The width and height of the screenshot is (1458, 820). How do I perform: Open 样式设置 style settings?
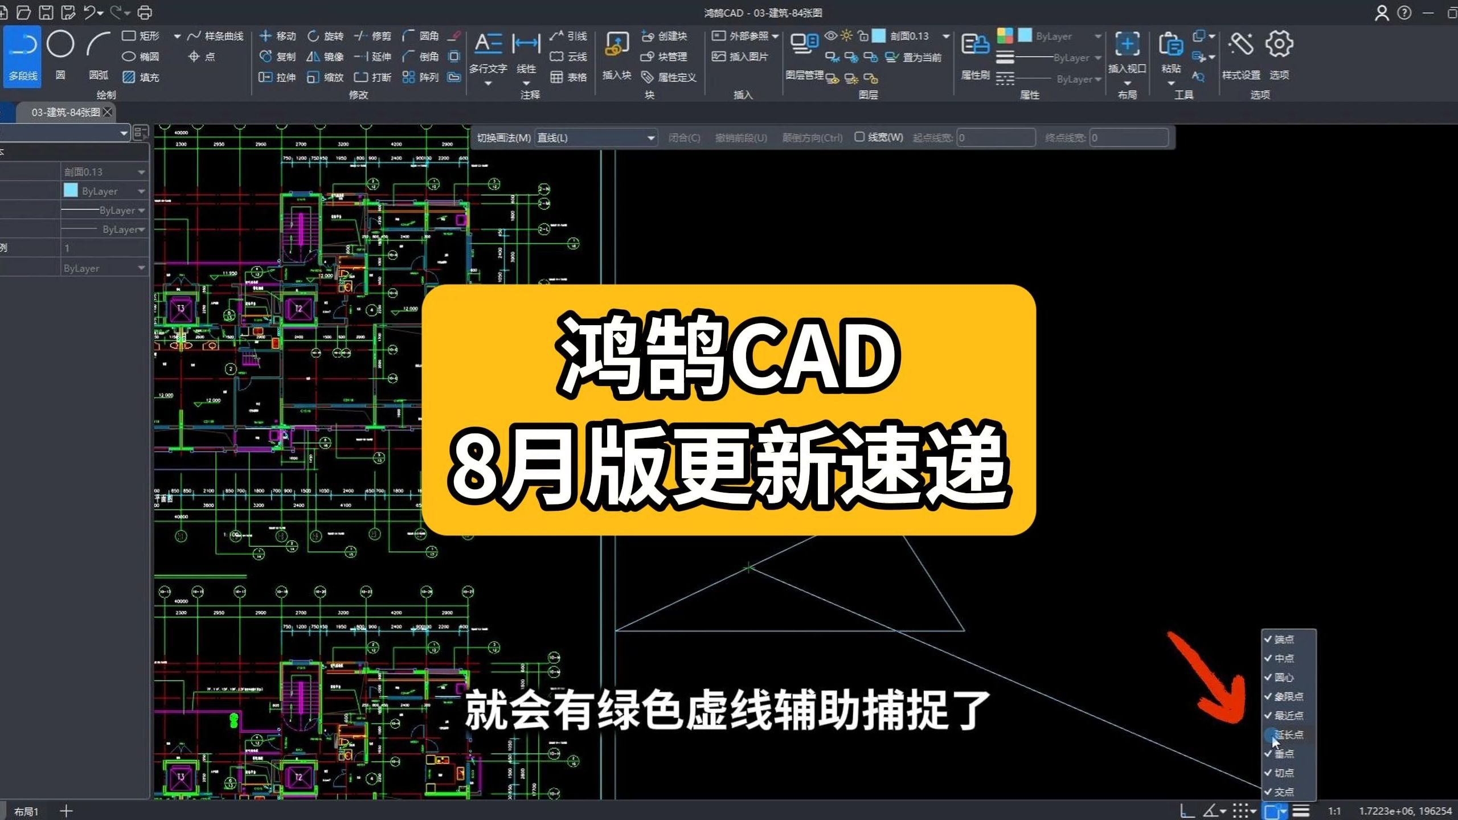coord(1241,56)
